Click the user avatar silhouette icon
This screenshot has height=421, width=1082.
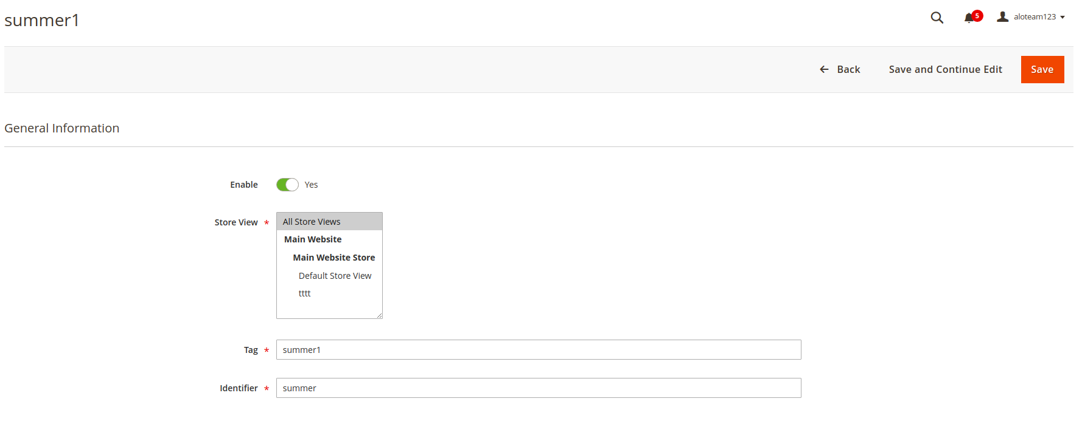coord(1002,16)
